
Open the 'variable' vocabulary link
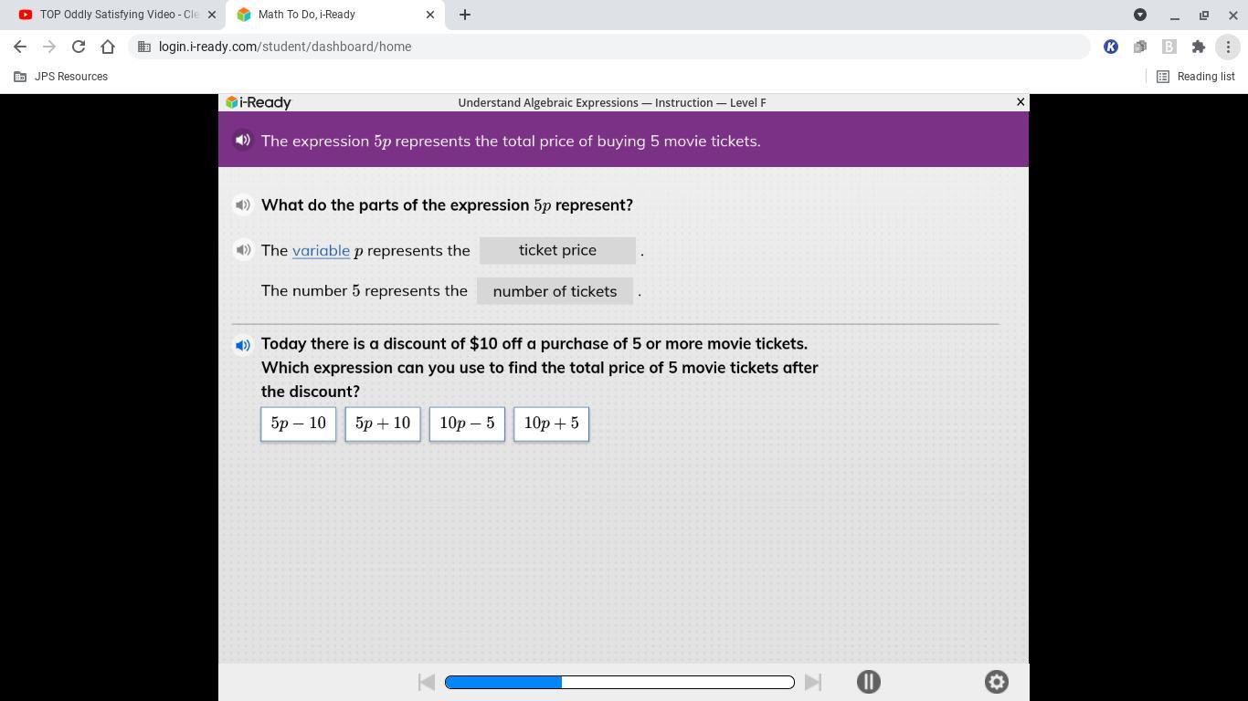[321, 250]
